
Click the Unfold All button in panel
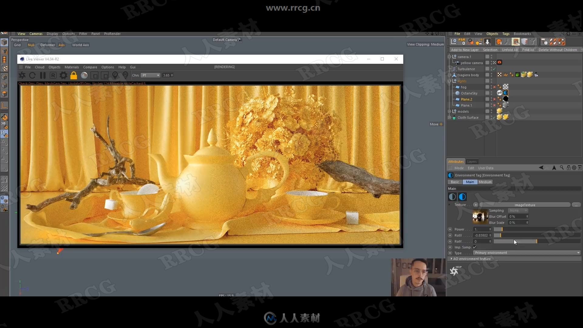510,50
